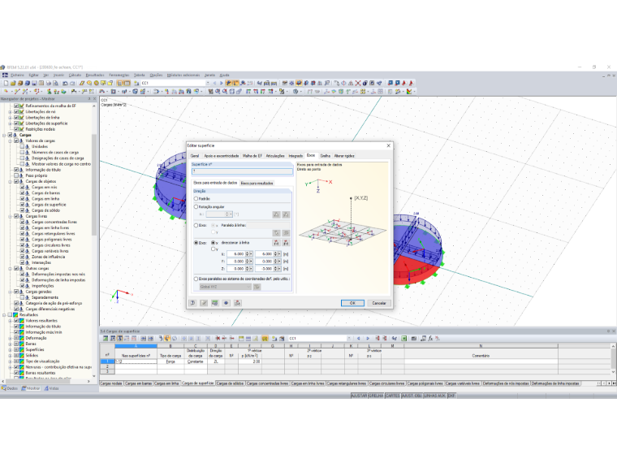Click the Dados navigator tab icon
The height and width of the screenshot is (463, 617).
pyautogui.click(x=3, y=388)
